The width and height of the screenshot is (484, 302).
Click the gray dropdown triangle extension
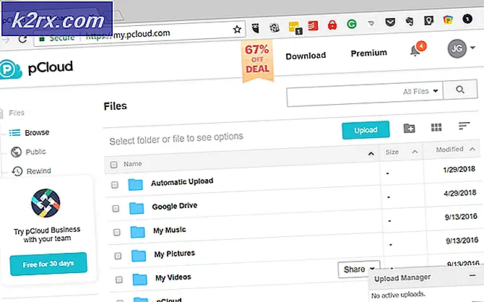(x=371, y=23)
